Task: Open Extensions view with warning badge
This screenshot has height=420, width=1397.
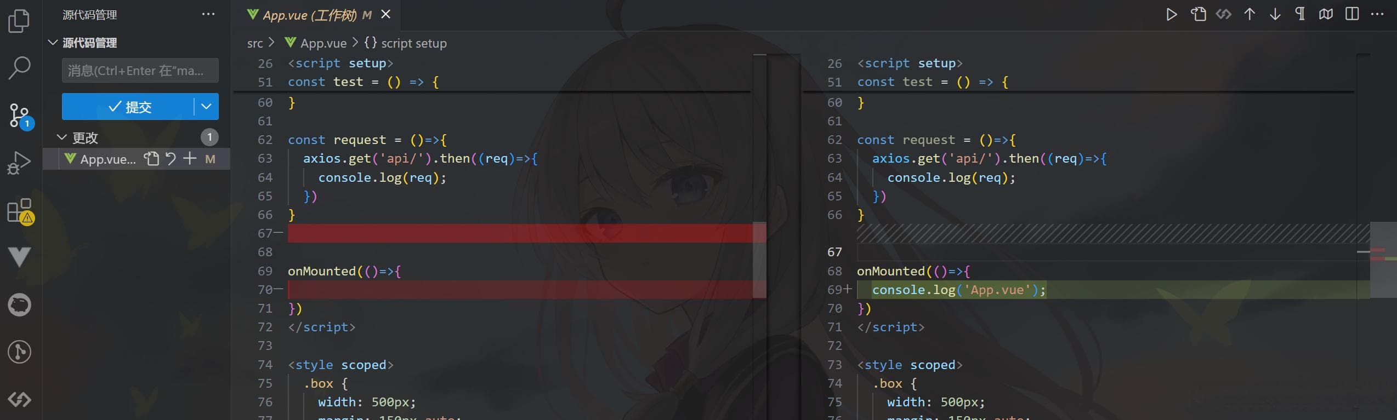Action: (20, 211)
